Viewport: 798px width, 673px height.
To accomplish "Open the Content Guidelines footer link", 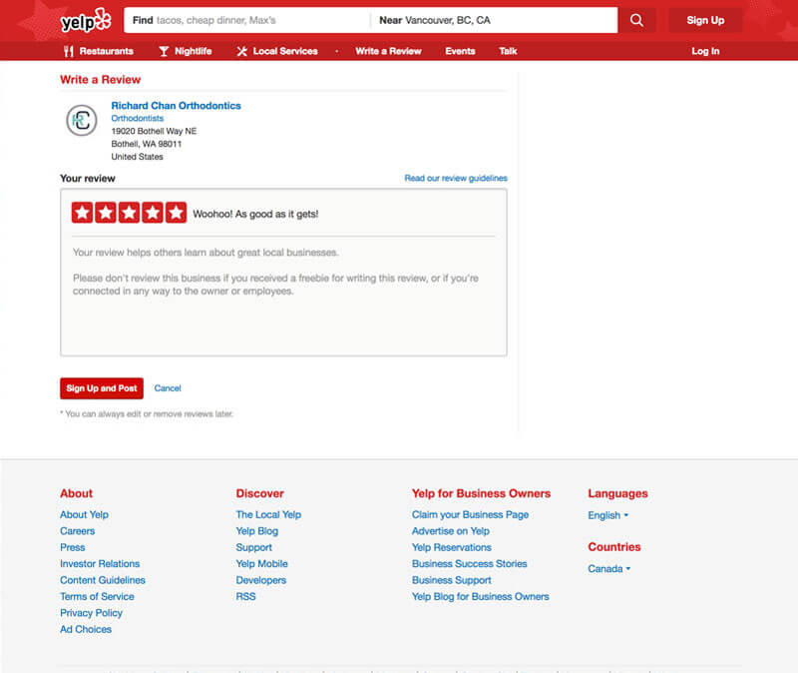I will (103, 580).
